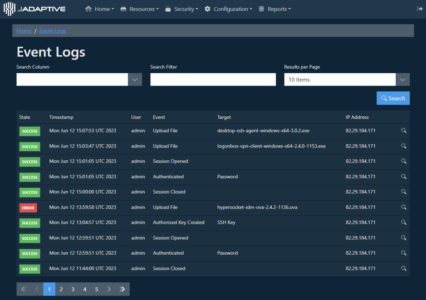Click the ERROR state badge
This screenshot has height=300, width=426.
tap(28, 207)
